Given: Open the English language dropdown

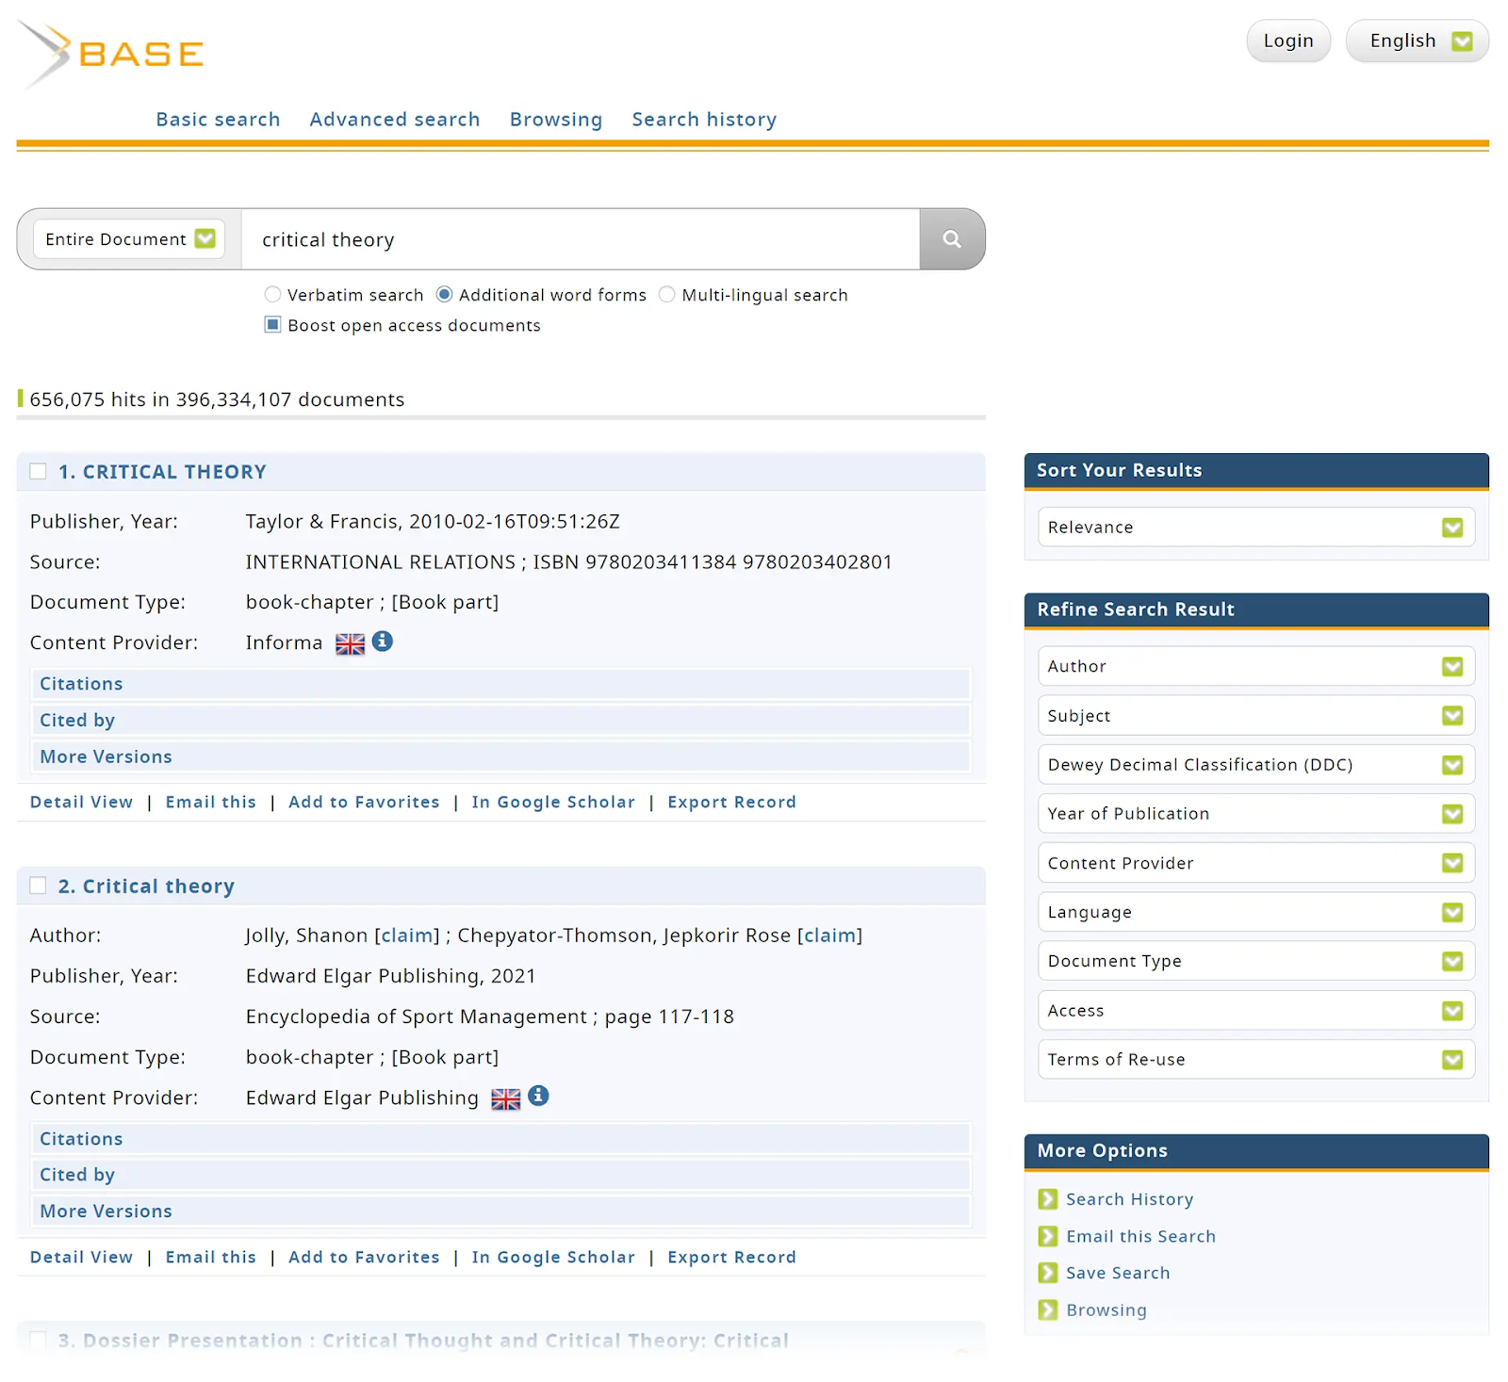Looking at the screenshot, I should pos(1417,41).
